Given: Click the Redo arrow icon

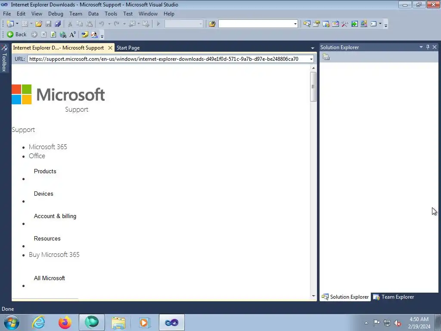Looking at the screenshot, I should pyautogui.click(x=117, y=24).
